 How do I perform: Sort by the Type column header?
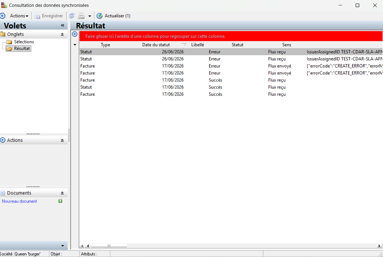point(105,45)
